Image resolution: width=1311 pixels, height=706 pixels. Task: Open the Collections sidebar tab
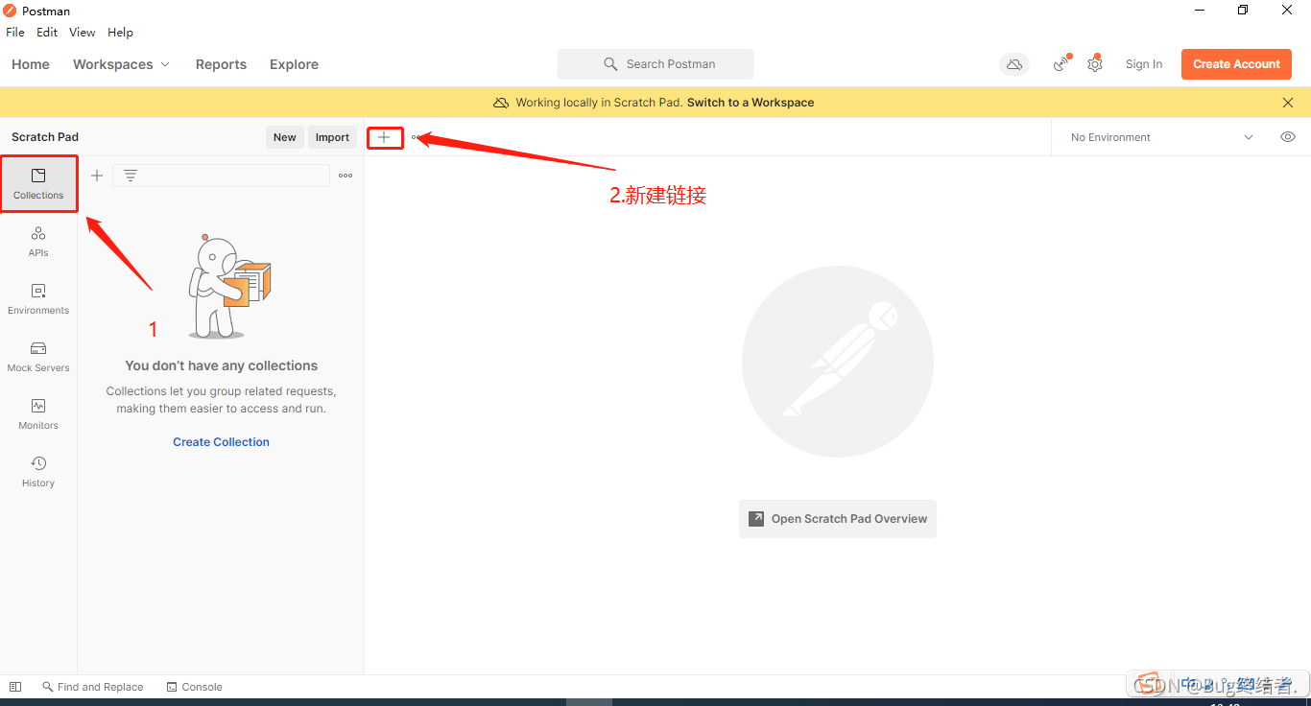pyautogui.click(x=38, y=183)
